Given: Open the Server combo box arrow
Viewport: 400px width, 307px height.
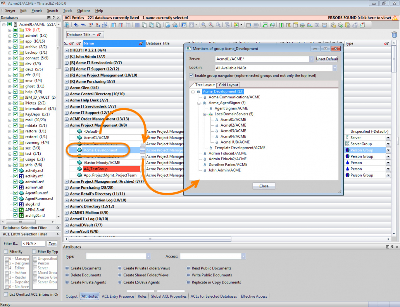Looking at the screenshot, I should coord(312,59).
